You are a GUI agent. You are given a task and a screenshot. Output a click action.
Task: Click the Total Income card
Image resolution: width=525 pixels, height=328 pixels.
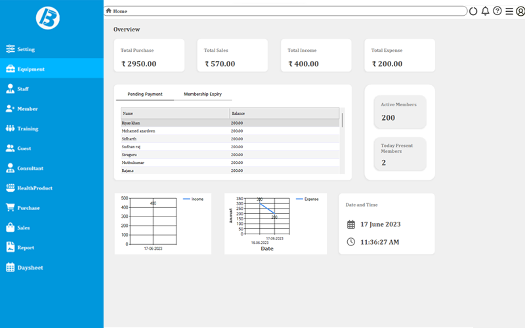tap(316, 55)
